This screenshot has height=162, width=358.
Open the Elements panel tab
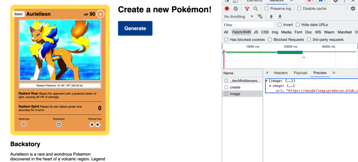[x=255, y=1]
